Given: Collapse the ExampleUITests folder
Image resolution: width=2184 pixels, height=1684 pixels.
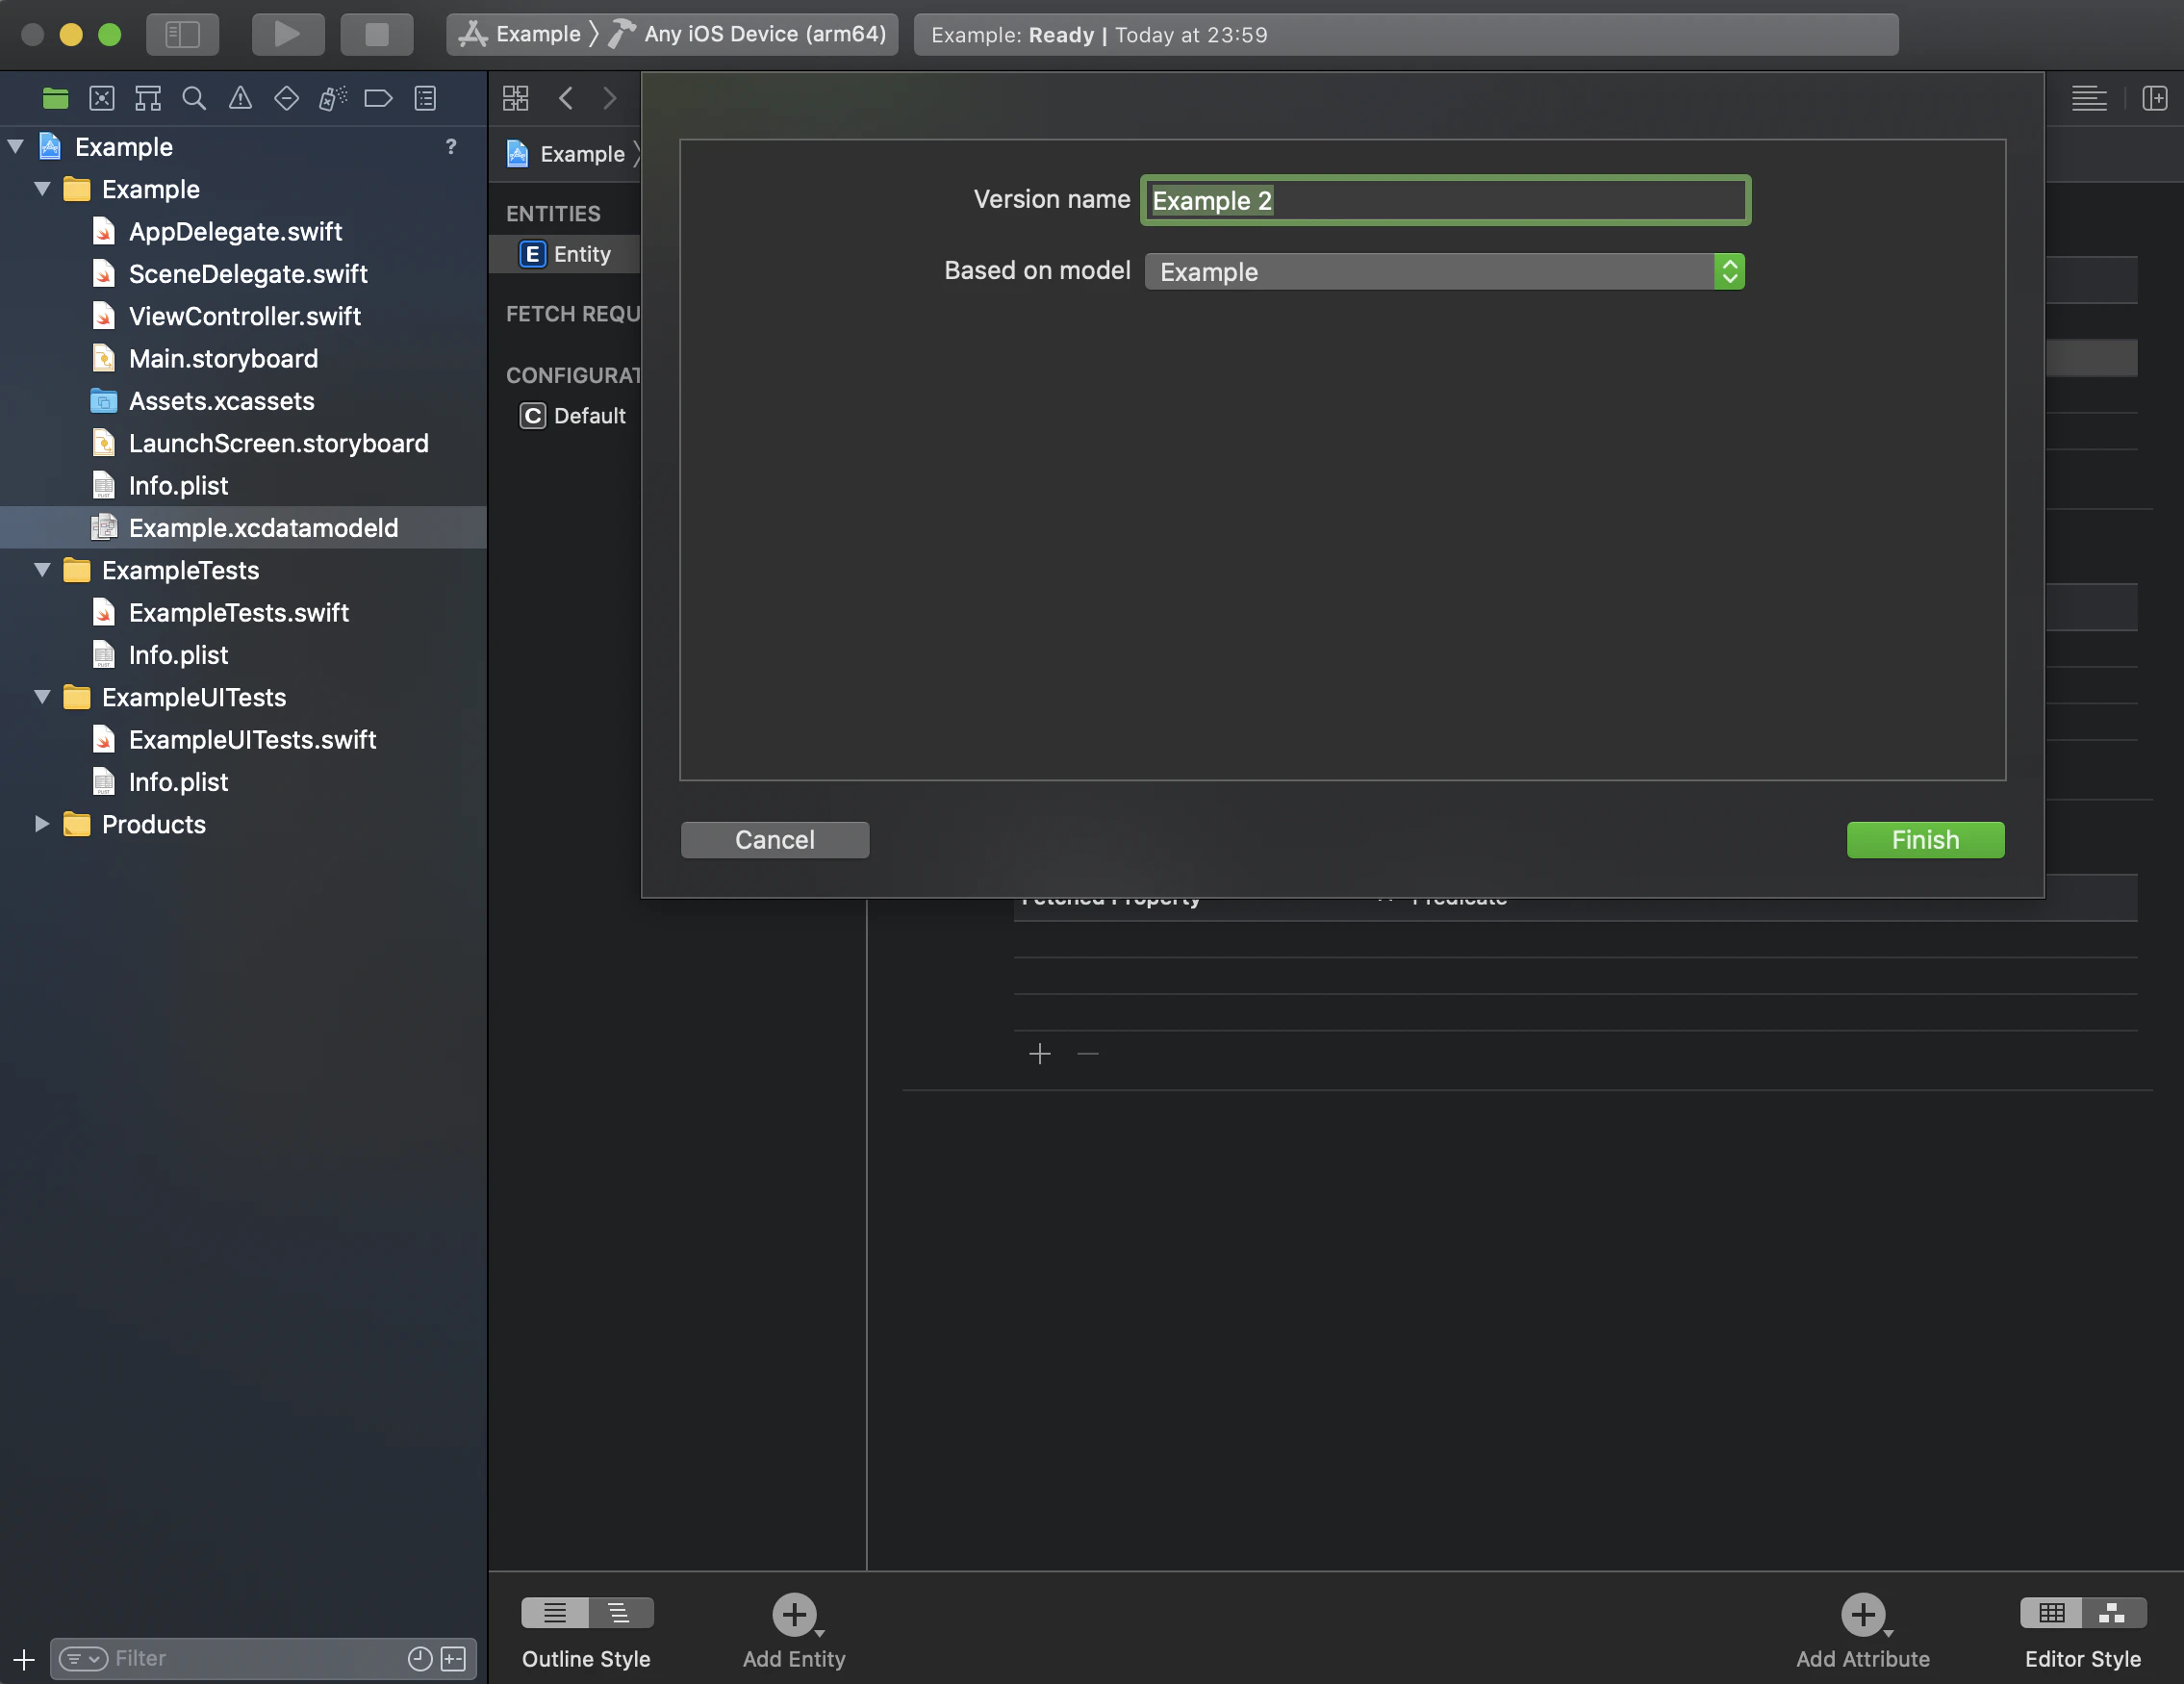Looking at the screenshot, I should [43, 697].
